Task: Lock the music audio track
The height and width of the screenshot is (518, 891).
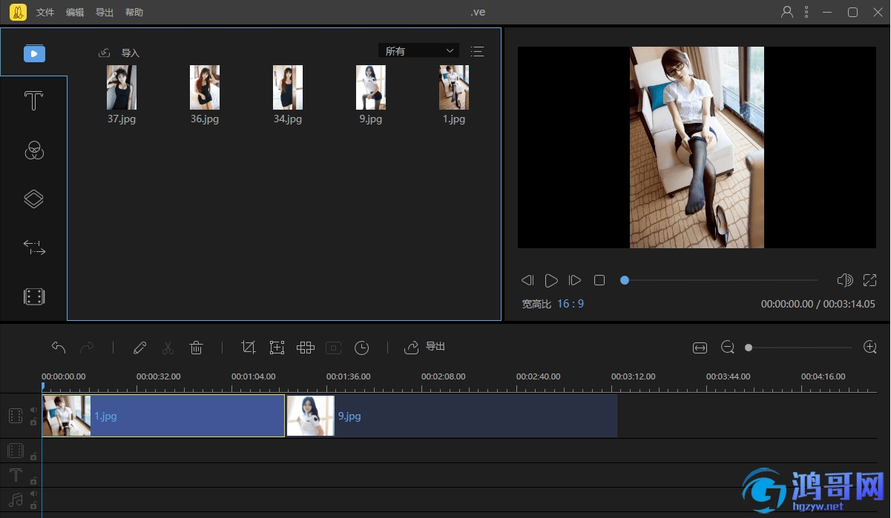Action: [33, 505]
